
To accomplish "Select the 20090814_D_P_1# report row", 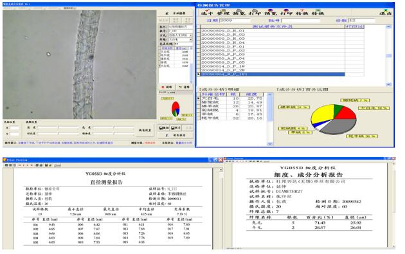I will tap(273, 66).
